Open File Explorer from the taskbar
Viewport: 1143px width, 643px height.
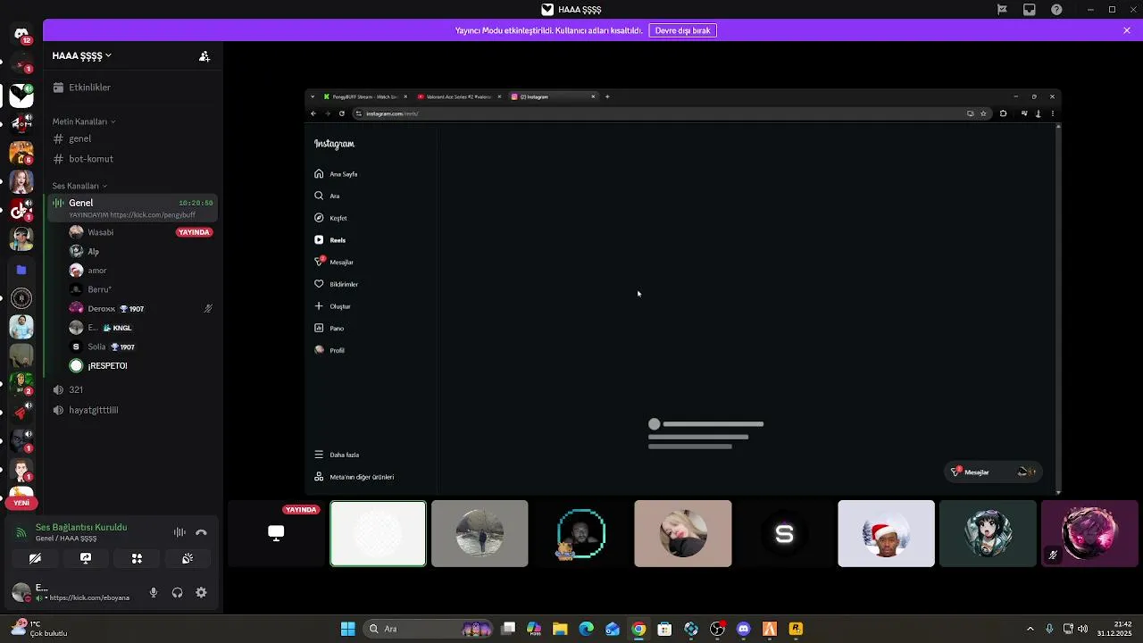[560, 629]
